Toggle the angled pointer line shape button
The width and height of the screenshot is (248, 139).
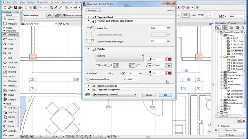[x=132, y=65]
